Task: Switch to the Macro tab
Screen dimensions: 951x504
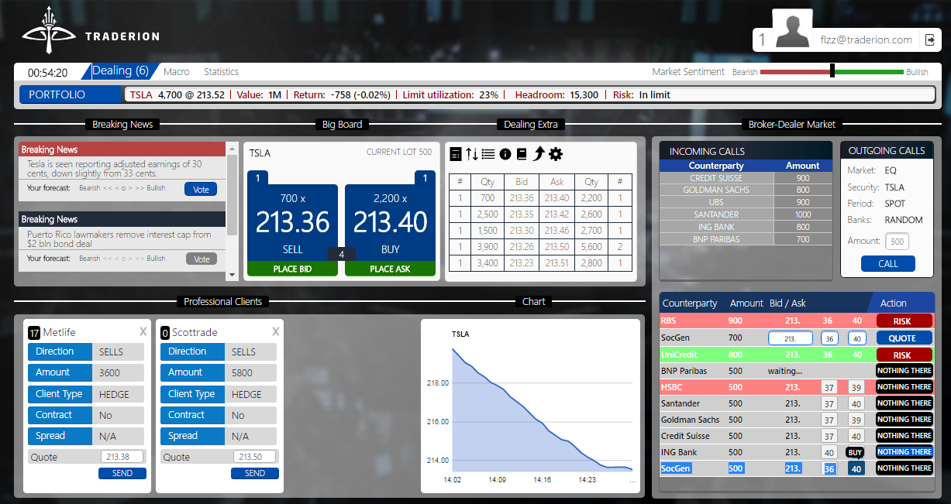Action: click(177, 72)
